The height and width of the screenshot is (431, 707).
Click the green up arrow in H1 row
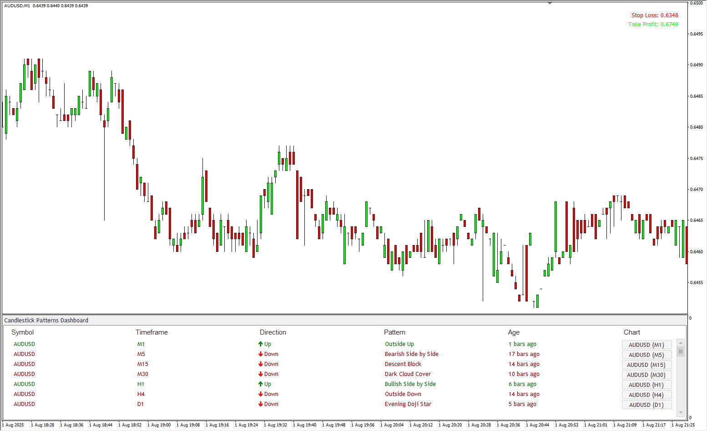[x=261, y=384]
